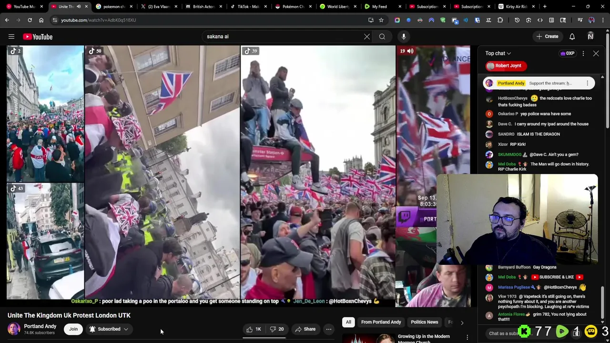Share the video
The image size is (610, 343).
[305, 329]
